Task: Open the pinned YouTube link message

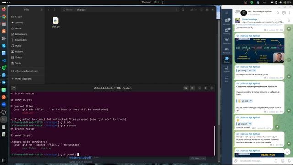Action: pos(260,21)
